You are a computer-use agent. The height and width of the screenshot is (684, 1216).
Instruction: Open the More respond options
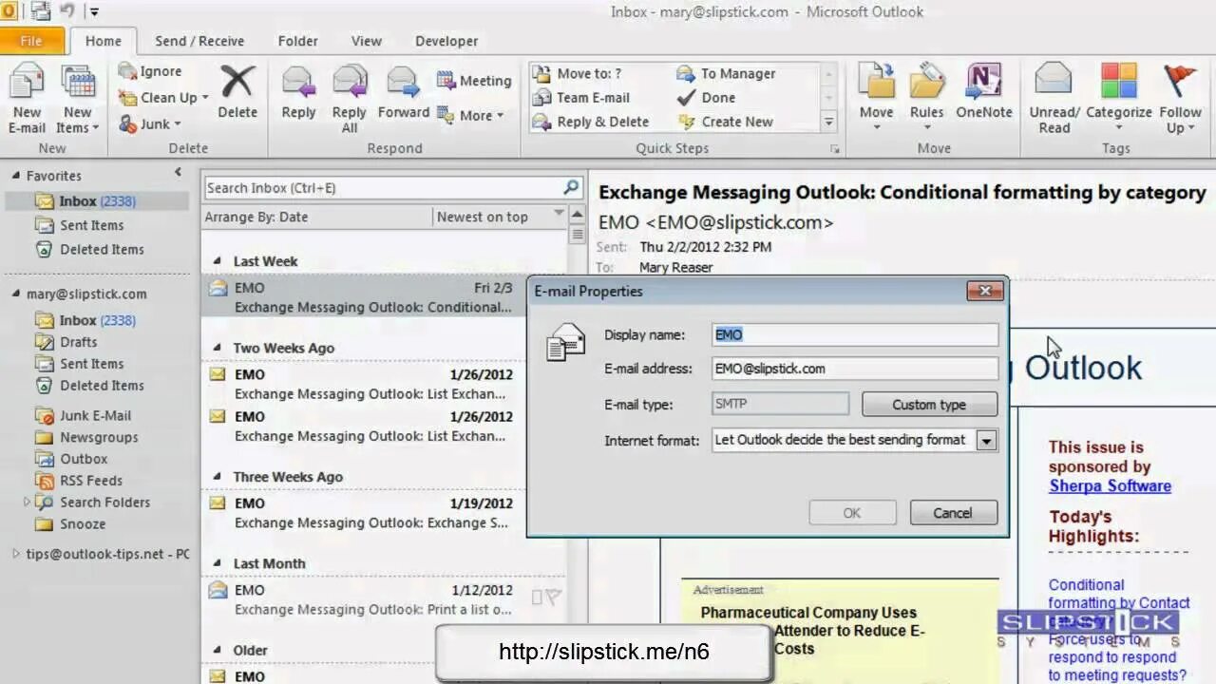470,115
